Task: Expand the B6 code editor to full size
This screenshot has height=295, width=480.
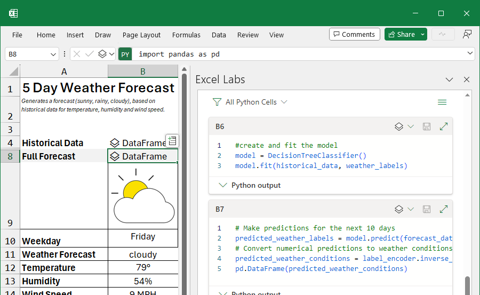Action: point(443,126)
